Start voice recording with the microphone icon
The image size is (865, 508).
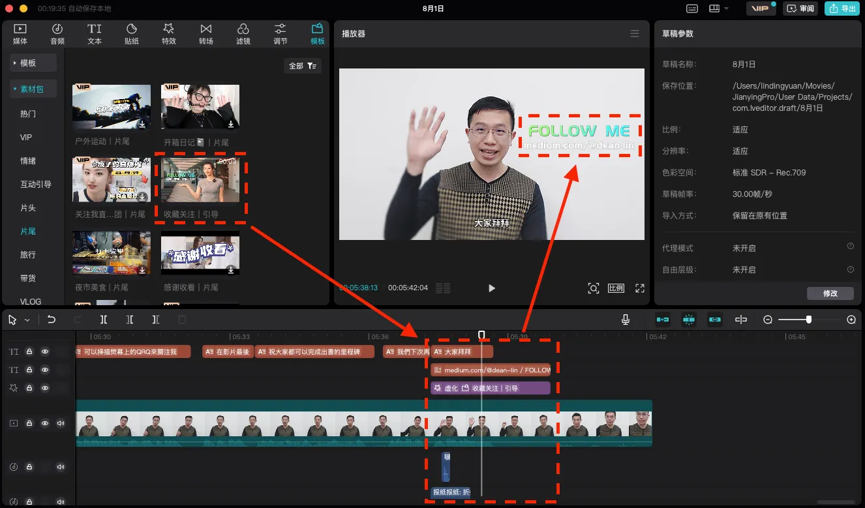click(x=626, y=320)
